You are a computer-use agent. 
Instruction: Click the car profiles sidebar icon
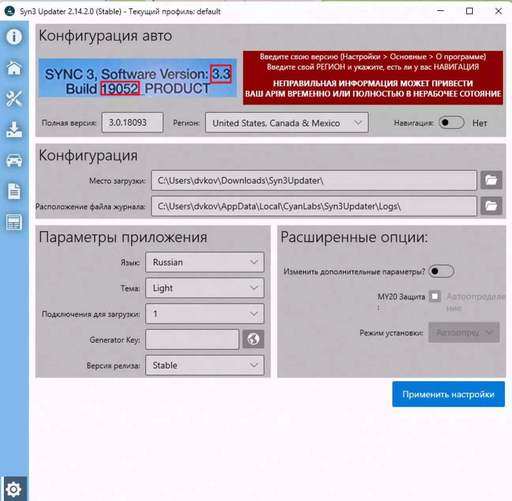pos(14,161)
